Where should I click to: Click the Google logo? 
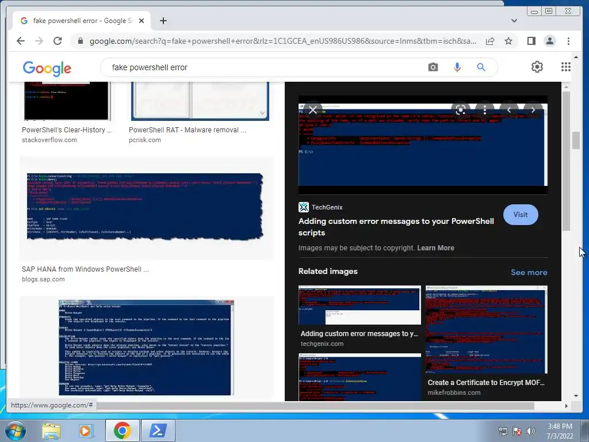pos(47,68)
